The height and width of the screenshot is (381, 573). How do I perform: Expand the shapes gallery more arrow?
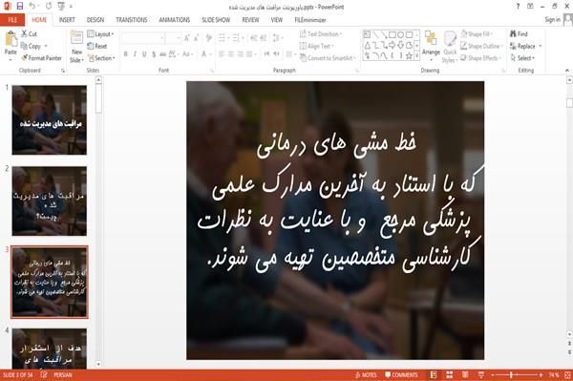pos(416,56)
